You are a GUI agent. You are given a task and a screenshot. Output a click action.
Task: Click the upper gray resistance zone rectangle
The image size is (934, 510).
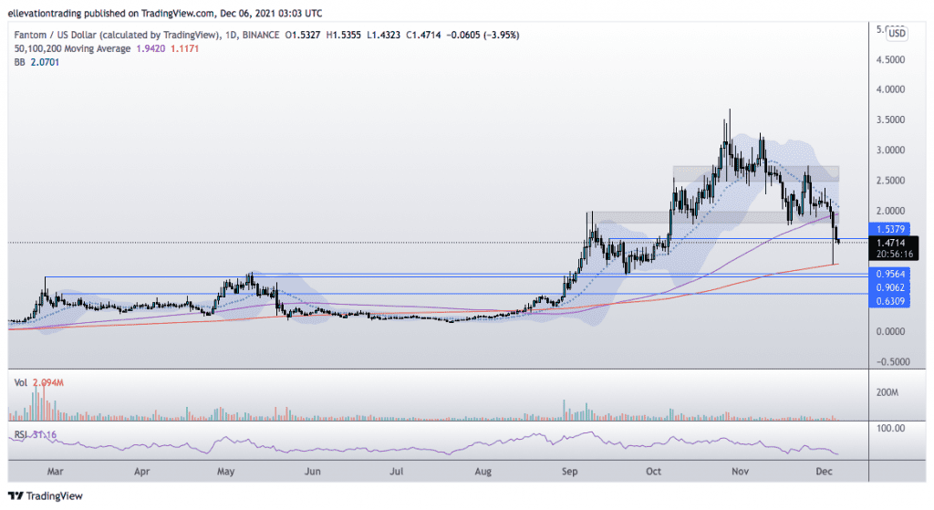tap(756, 174)
